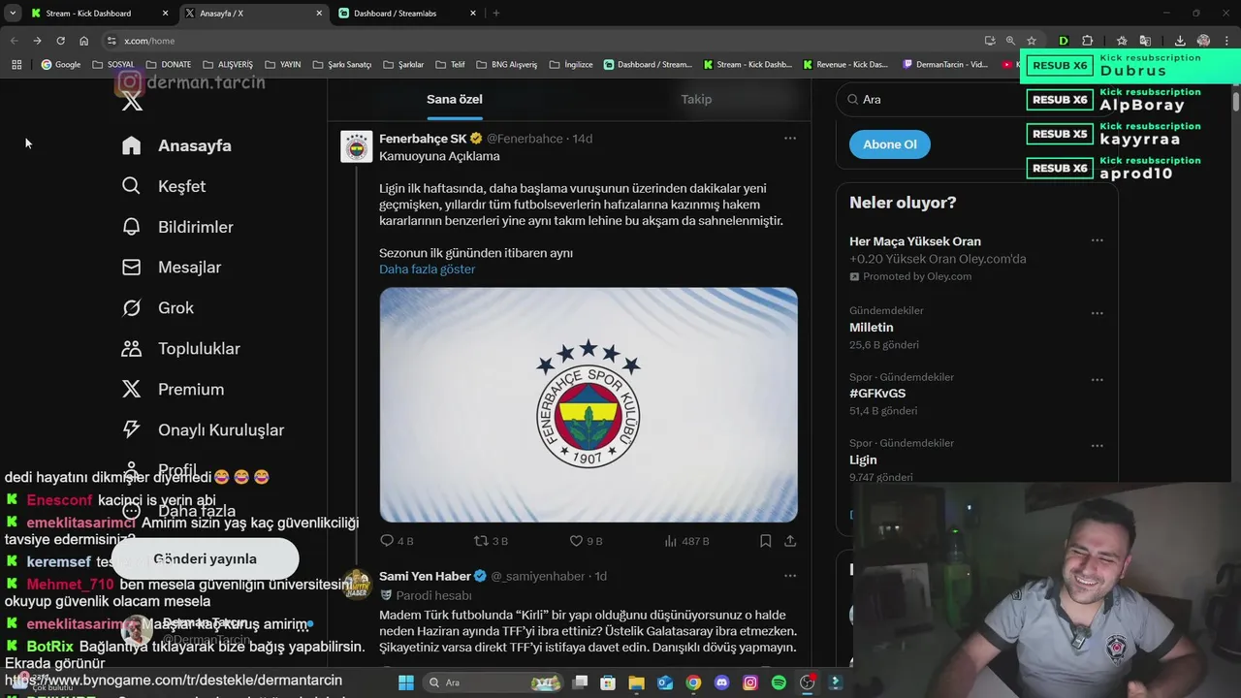Viewport: 1241px width, 698px height.
Task: Bookmark this page with star icon
Action: (x=1032, y=41)
